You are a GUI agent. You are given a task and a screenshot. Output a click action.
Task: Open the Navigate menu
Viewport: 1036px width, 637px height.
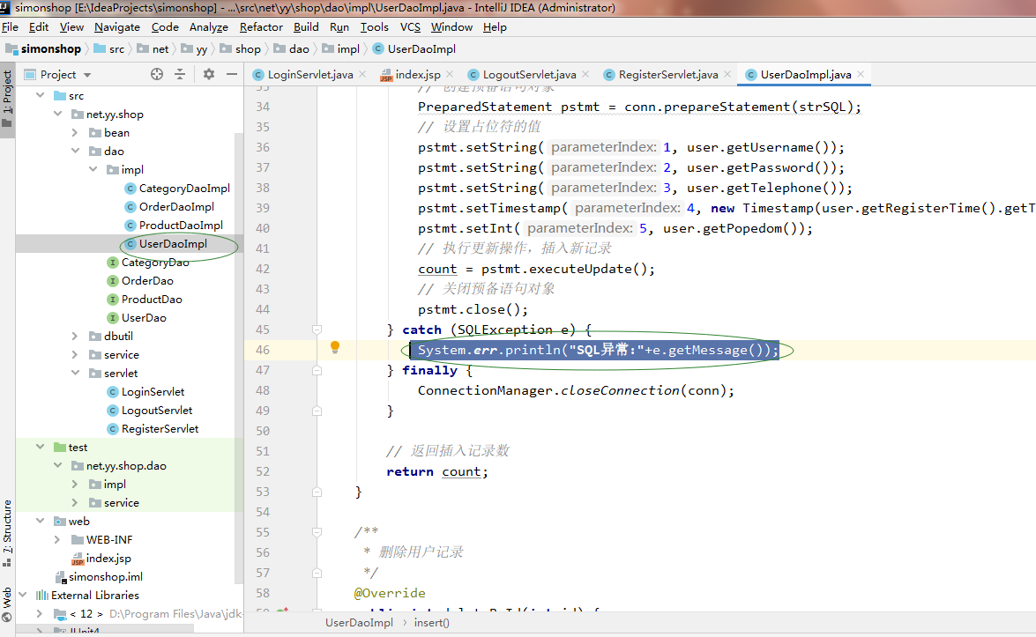(x=117, y=27)
